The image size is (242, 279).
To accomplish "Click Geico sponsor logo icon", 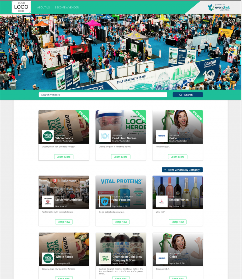I will pyautogui.click(x=162, y=136).
